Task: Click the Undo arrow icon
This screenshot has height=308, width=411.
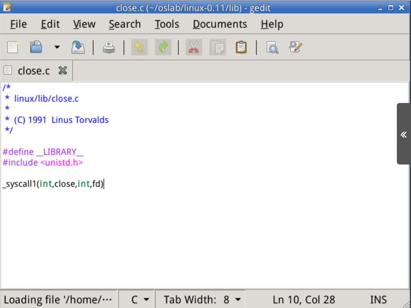Action: tap(139, 47)
